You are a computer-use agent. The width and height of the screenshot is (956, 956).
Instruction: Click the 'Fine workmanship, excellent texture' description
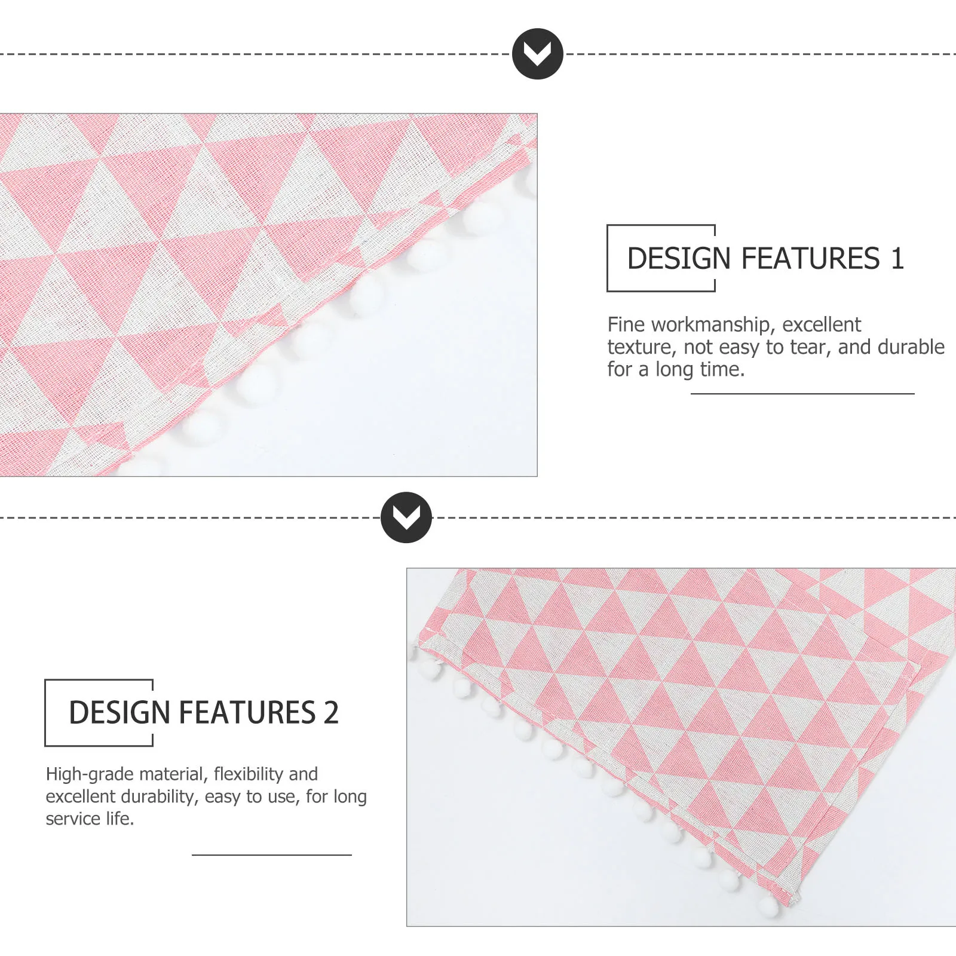(x=776, y=347)
